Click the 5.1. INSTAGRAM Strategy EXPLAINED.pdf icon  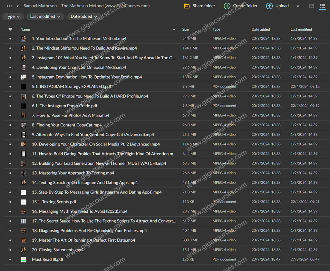(x=24, y=87)
